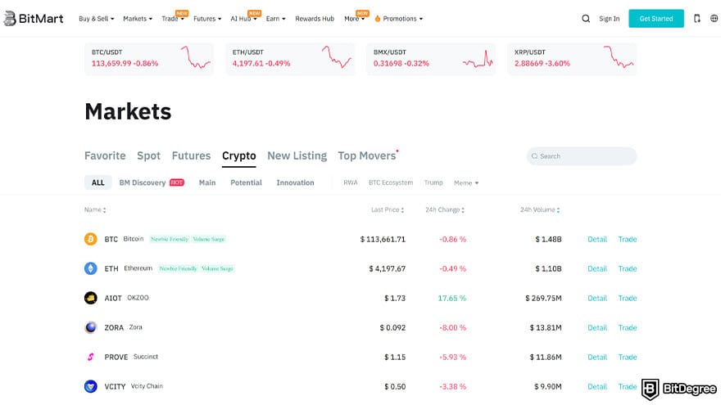This screenshot has width=721, height=405.
Task: Select the ALL filter chip
Action: [98, 182]
